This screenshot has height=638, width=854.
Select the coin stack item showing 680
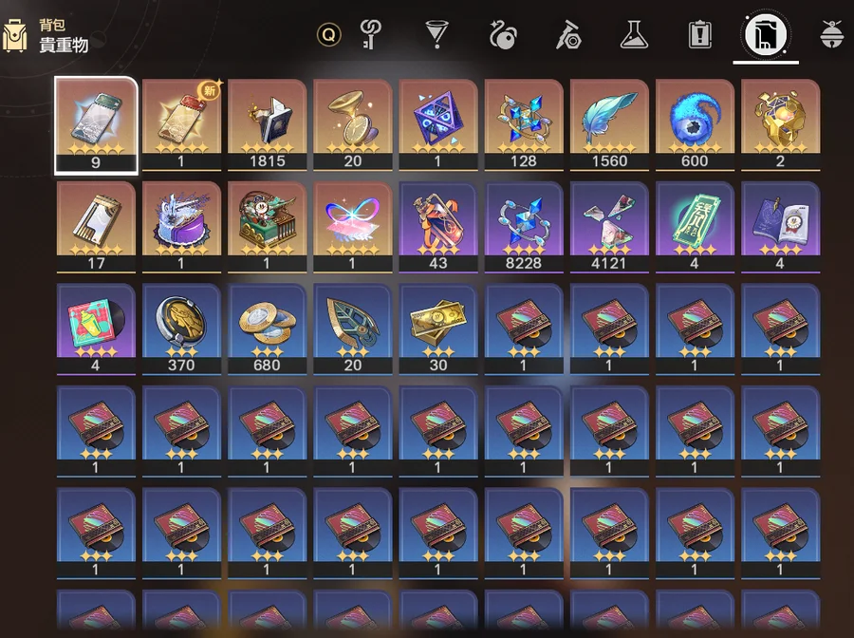coord(268,328)
